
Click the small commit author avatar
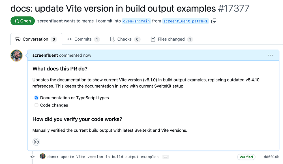tap(43, 157)
